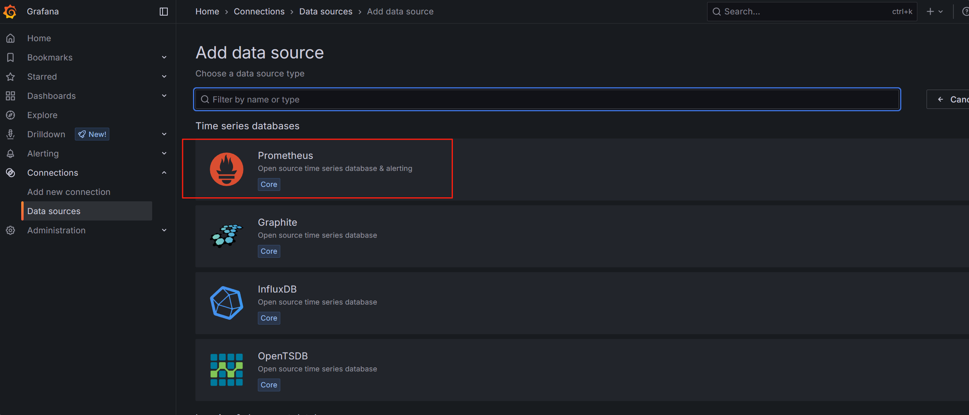Click the plus icon in top bar
Viewport: 969px width, 415px height.
point(930,12)
